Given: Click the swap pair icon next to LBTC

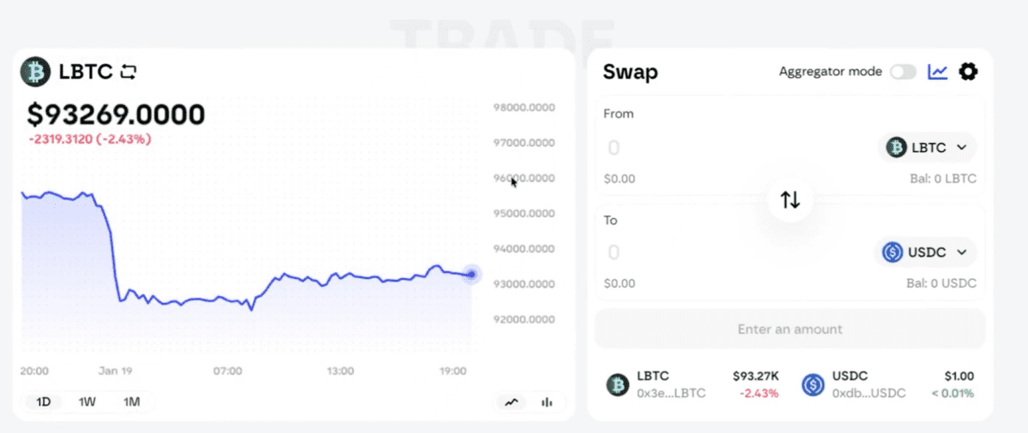Looking at the screenshot, I should [128, 72].
